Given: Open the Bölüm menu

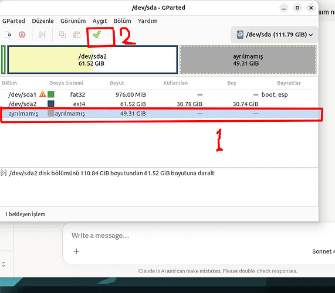Looking at the screenshot, I should (x=122, y=21).
